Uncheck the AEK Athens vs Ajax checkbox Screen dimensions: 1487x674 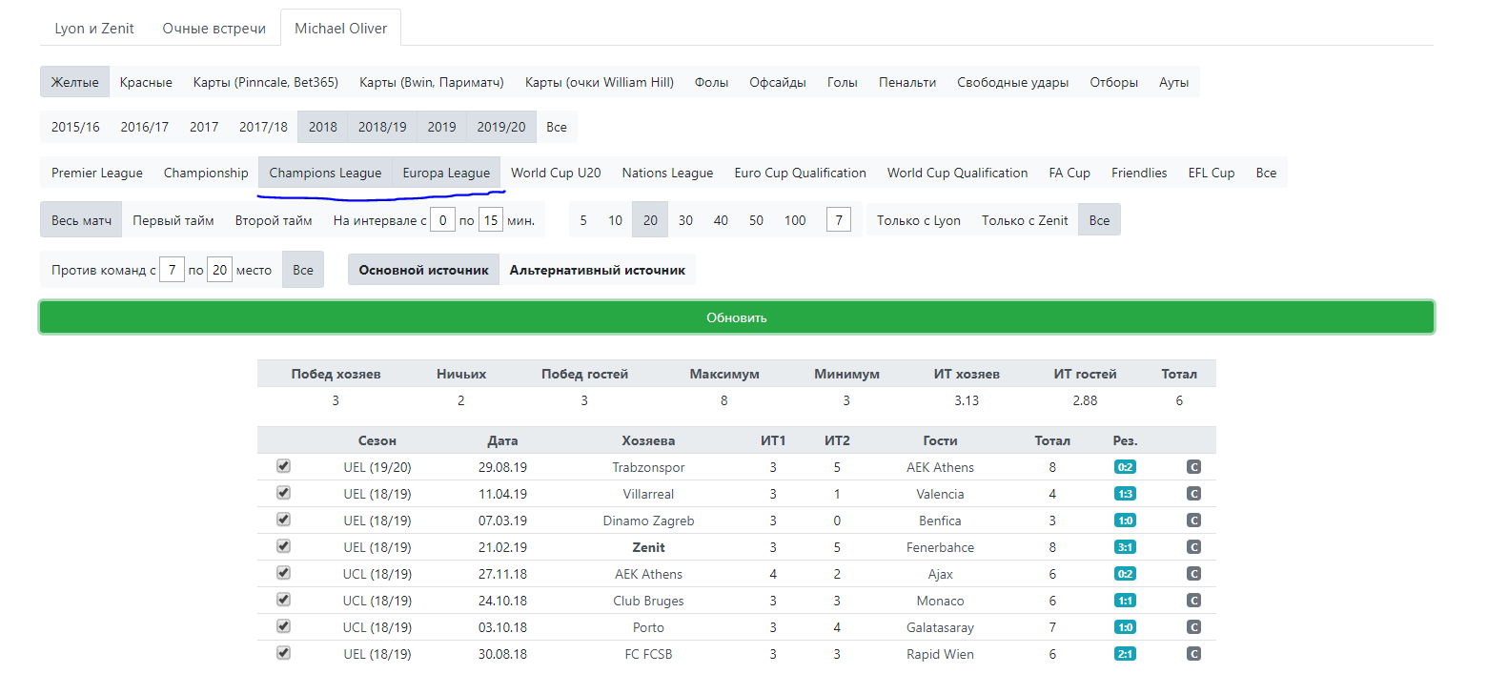point(283,573)
